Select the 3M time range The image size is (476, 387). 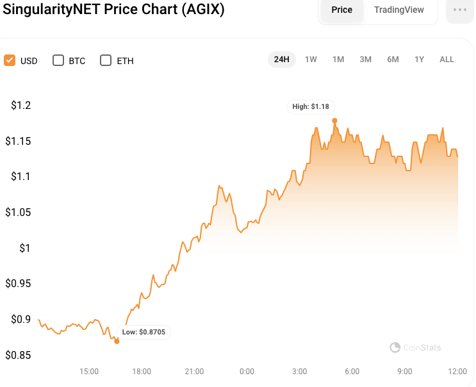point(365,60)
